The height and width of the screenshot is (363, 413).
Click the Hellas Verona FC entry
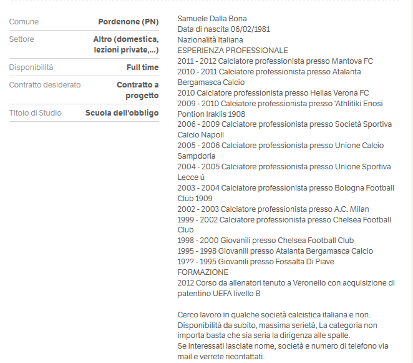[273, 93]
